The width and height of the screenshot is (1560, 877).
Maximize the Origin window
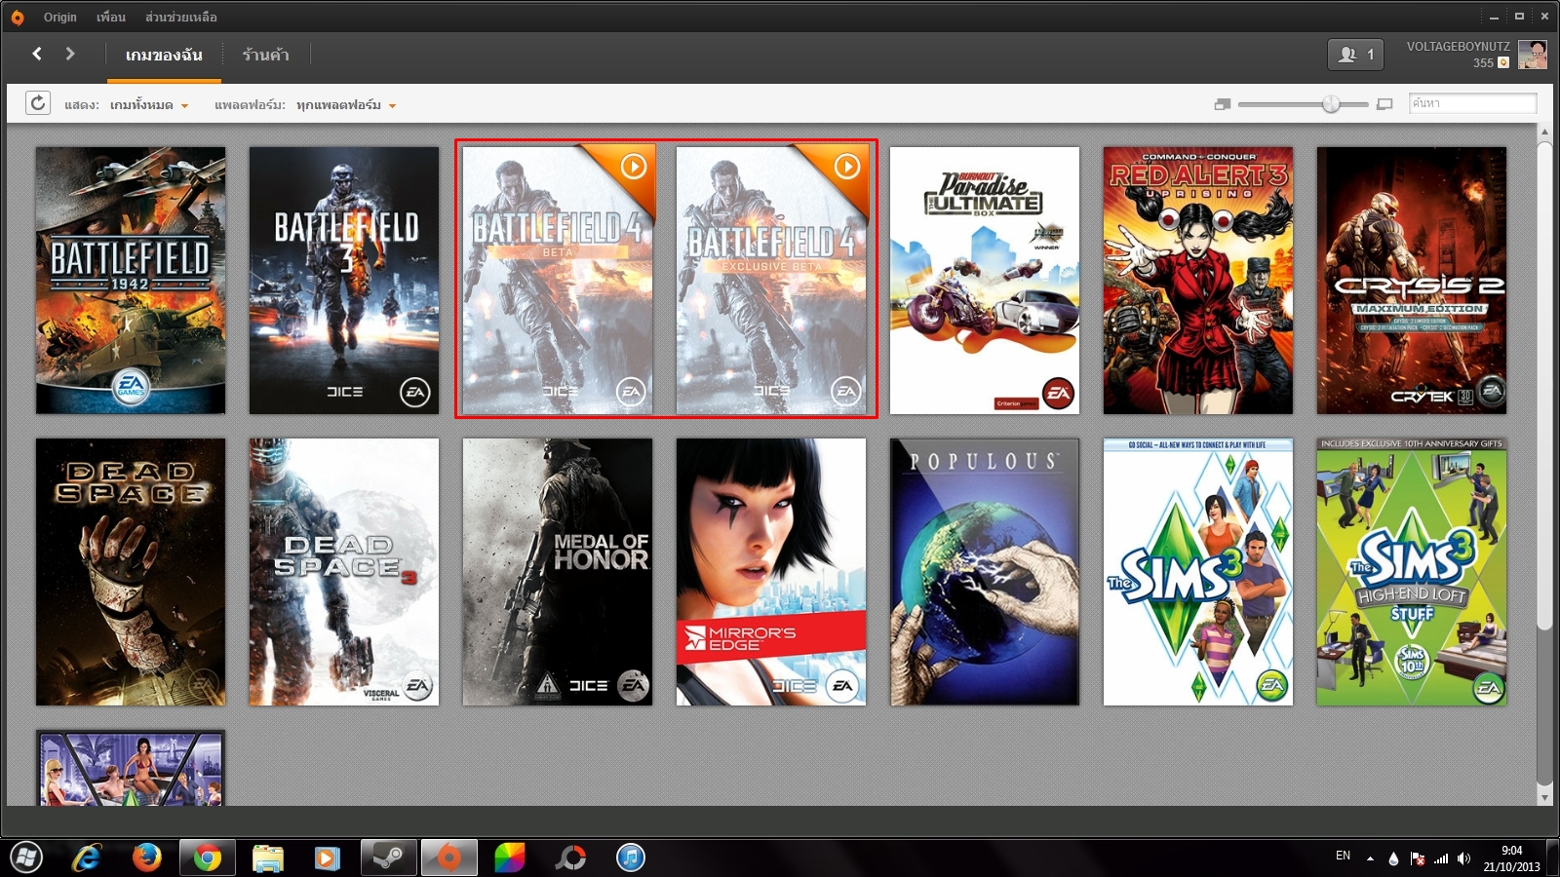pyautogui.click(x=1519, y=17)
